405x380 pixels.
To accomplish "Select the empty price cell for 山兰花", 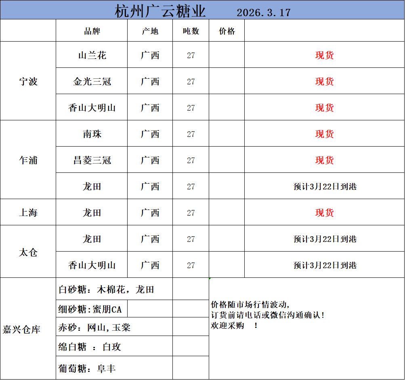I will (x=227, y=55).
